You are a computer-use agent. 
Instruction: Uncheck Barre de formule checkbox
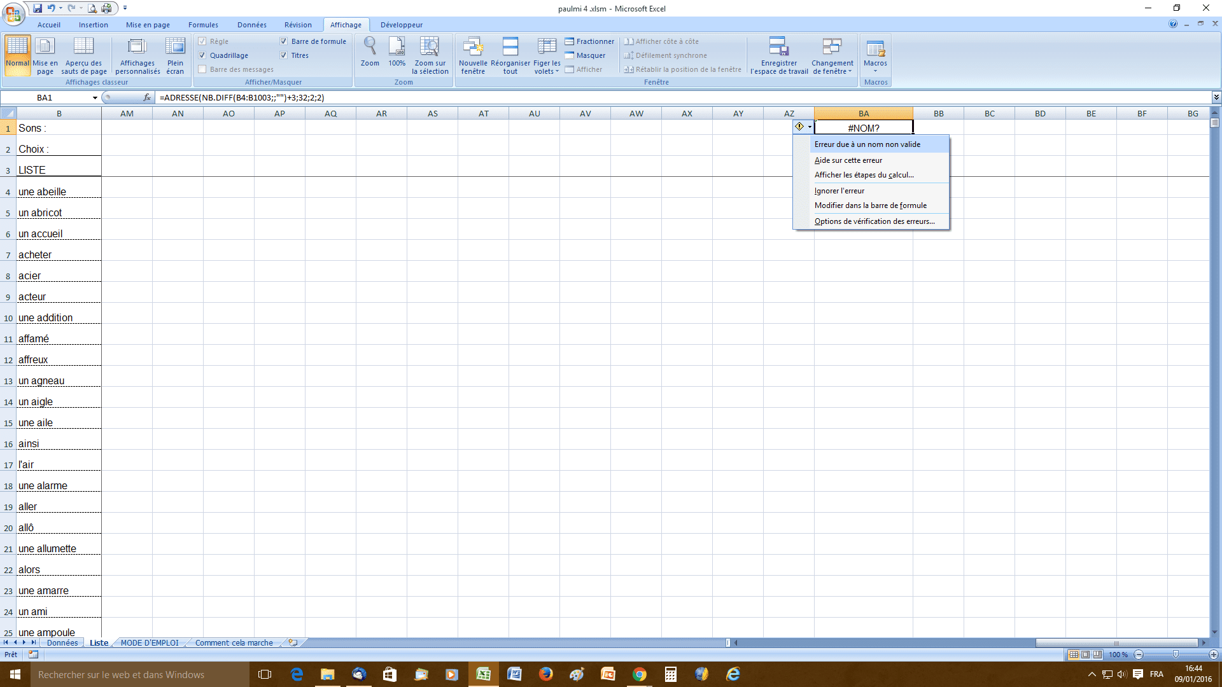[x=284, y=41]
